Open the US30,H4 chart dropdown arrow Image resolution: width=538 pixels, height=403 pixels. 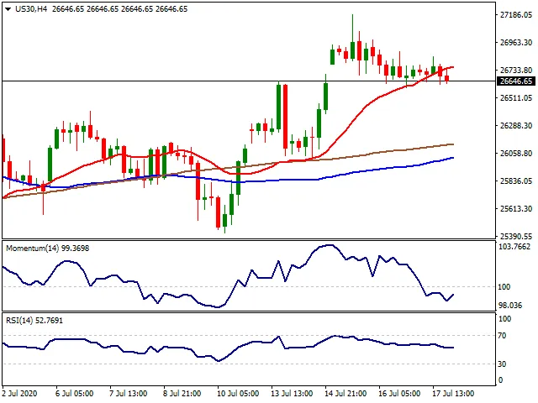8,9
